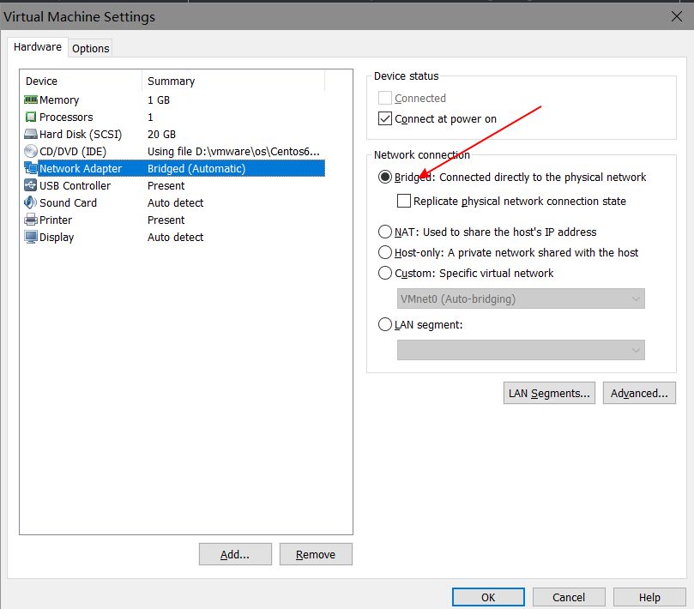Open the LAN segment dropdown list
This screenshot has width=694, height=609.
(521, 350)
